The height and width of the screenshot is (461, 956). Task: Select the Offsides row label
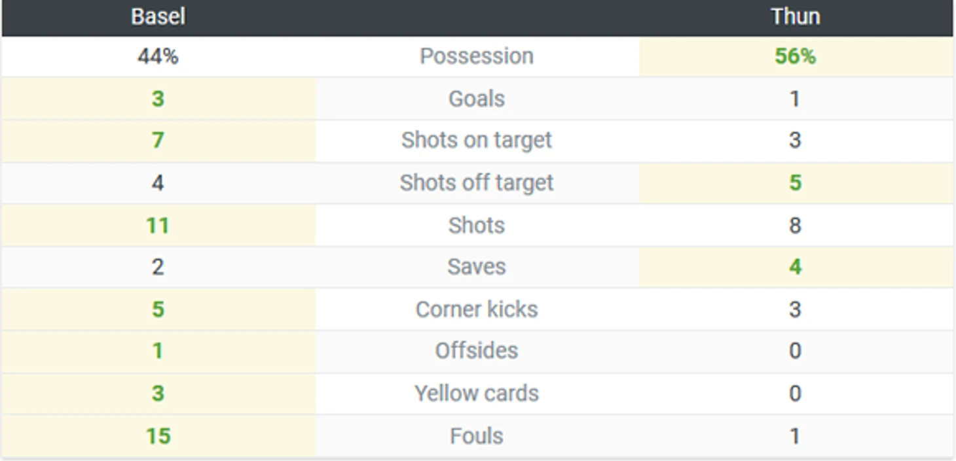(x=477, y=350)
